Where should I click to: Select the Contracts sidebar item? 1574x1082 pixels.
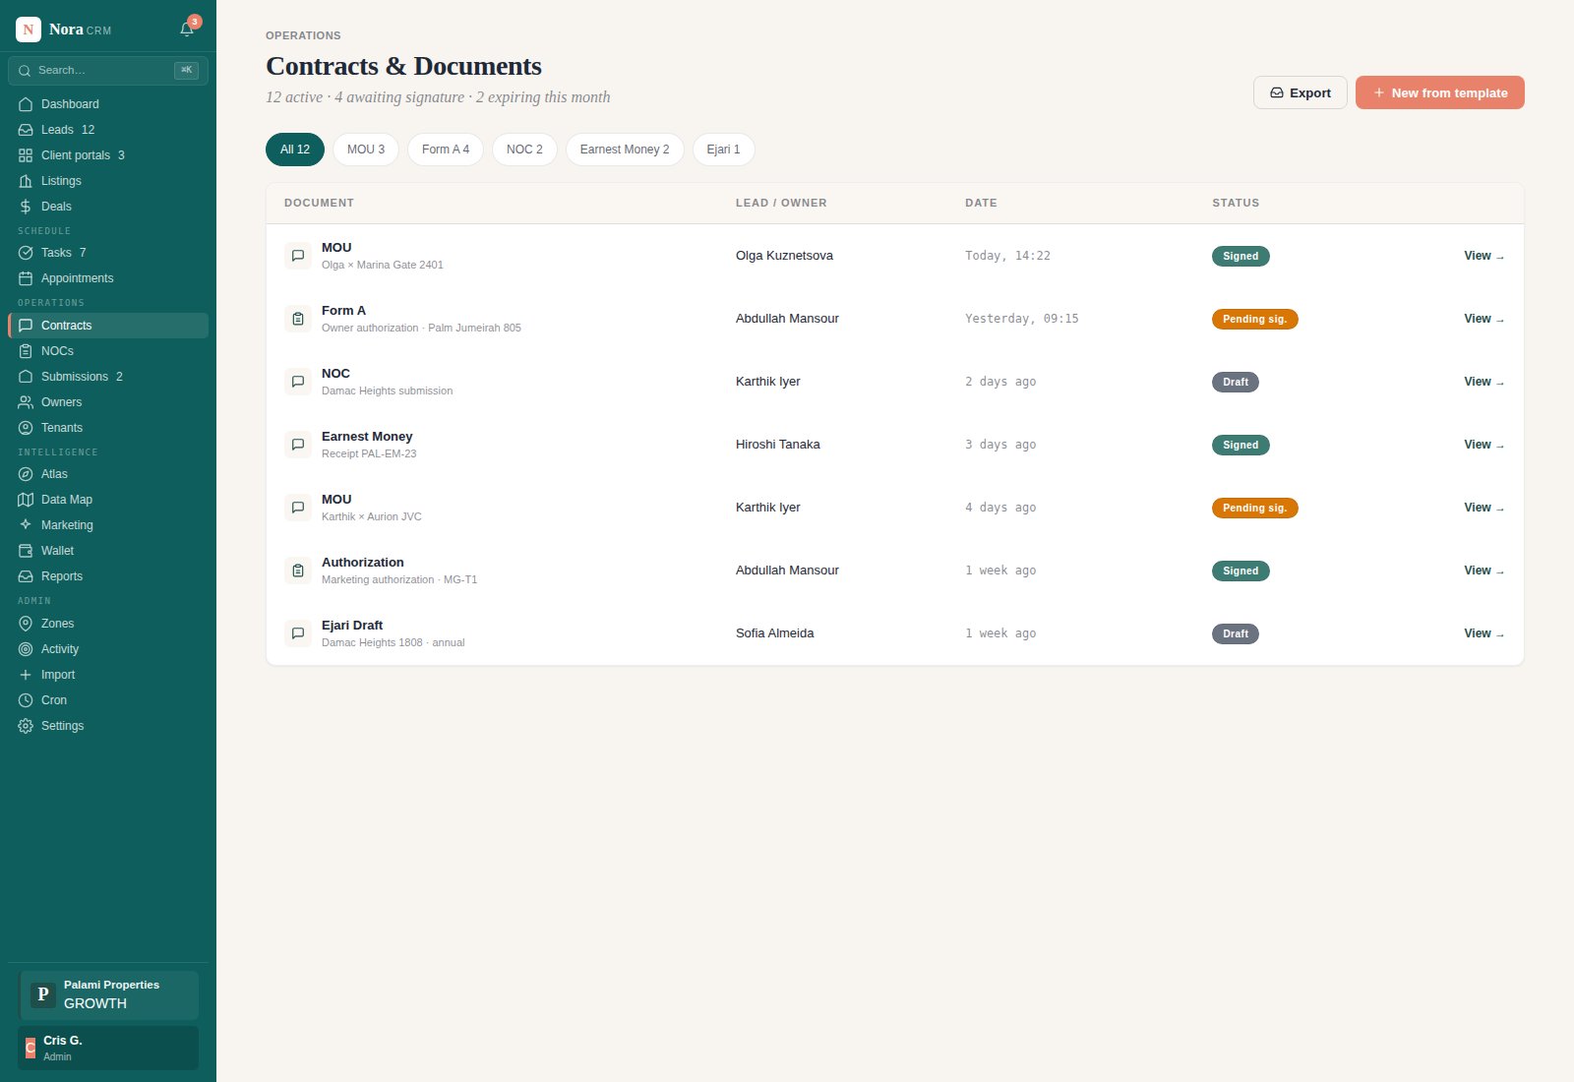pyautogui.click(x=108, y=326)
